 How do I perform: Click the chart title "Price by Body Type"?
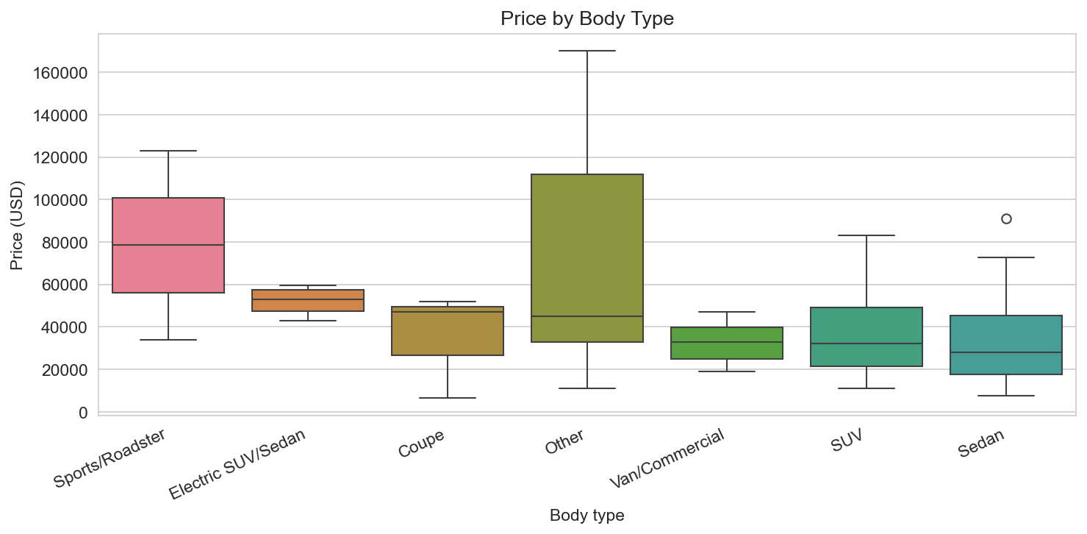[x=587, y=19]
